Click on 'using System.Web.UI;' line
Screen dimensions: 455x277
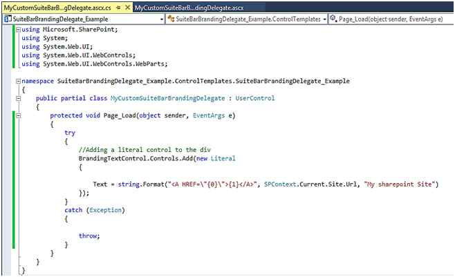tap(57, 47)
